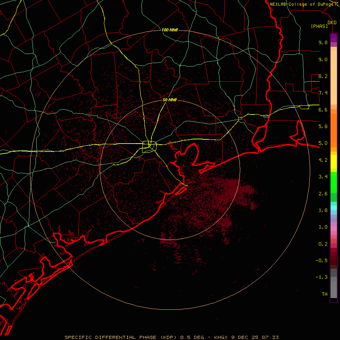Click the [PHAS] units label
This screenshot has height=340, width=340.
(x=319, y=26)
